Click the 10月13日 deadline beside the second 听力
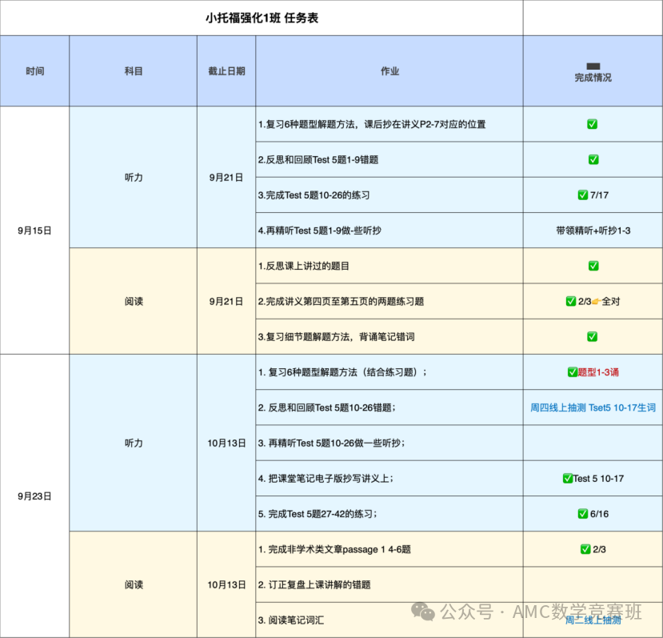Viewport: 663px width, 638px height. coord(226,443)
